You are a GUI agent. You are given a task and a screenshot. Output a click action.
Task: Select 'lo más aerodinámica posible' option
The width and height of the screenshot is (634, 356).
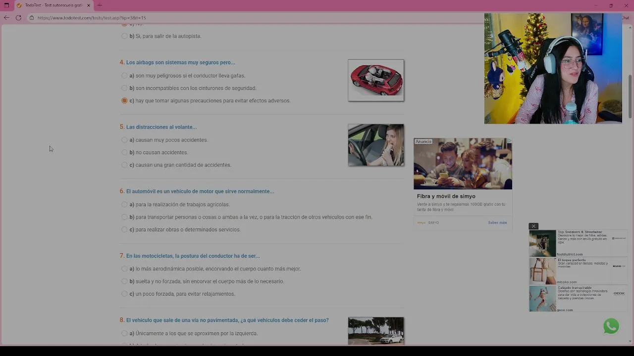click(124, 268)
